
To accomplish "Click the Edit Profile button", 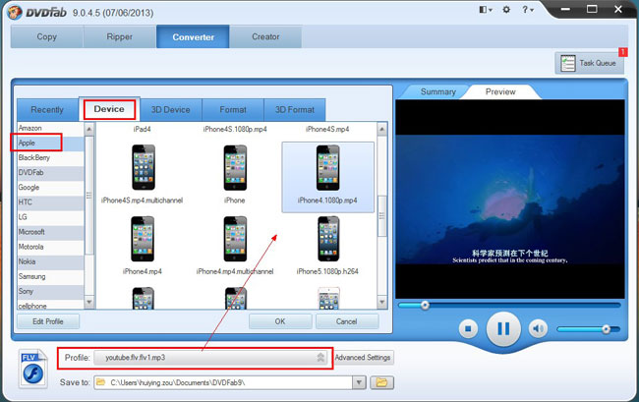I will coord(48,321).
